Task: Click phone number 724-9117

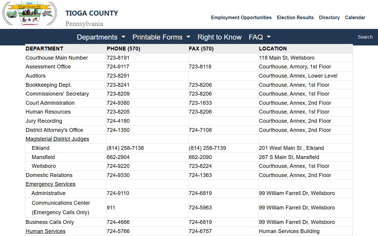Action: tap(118, 67)
